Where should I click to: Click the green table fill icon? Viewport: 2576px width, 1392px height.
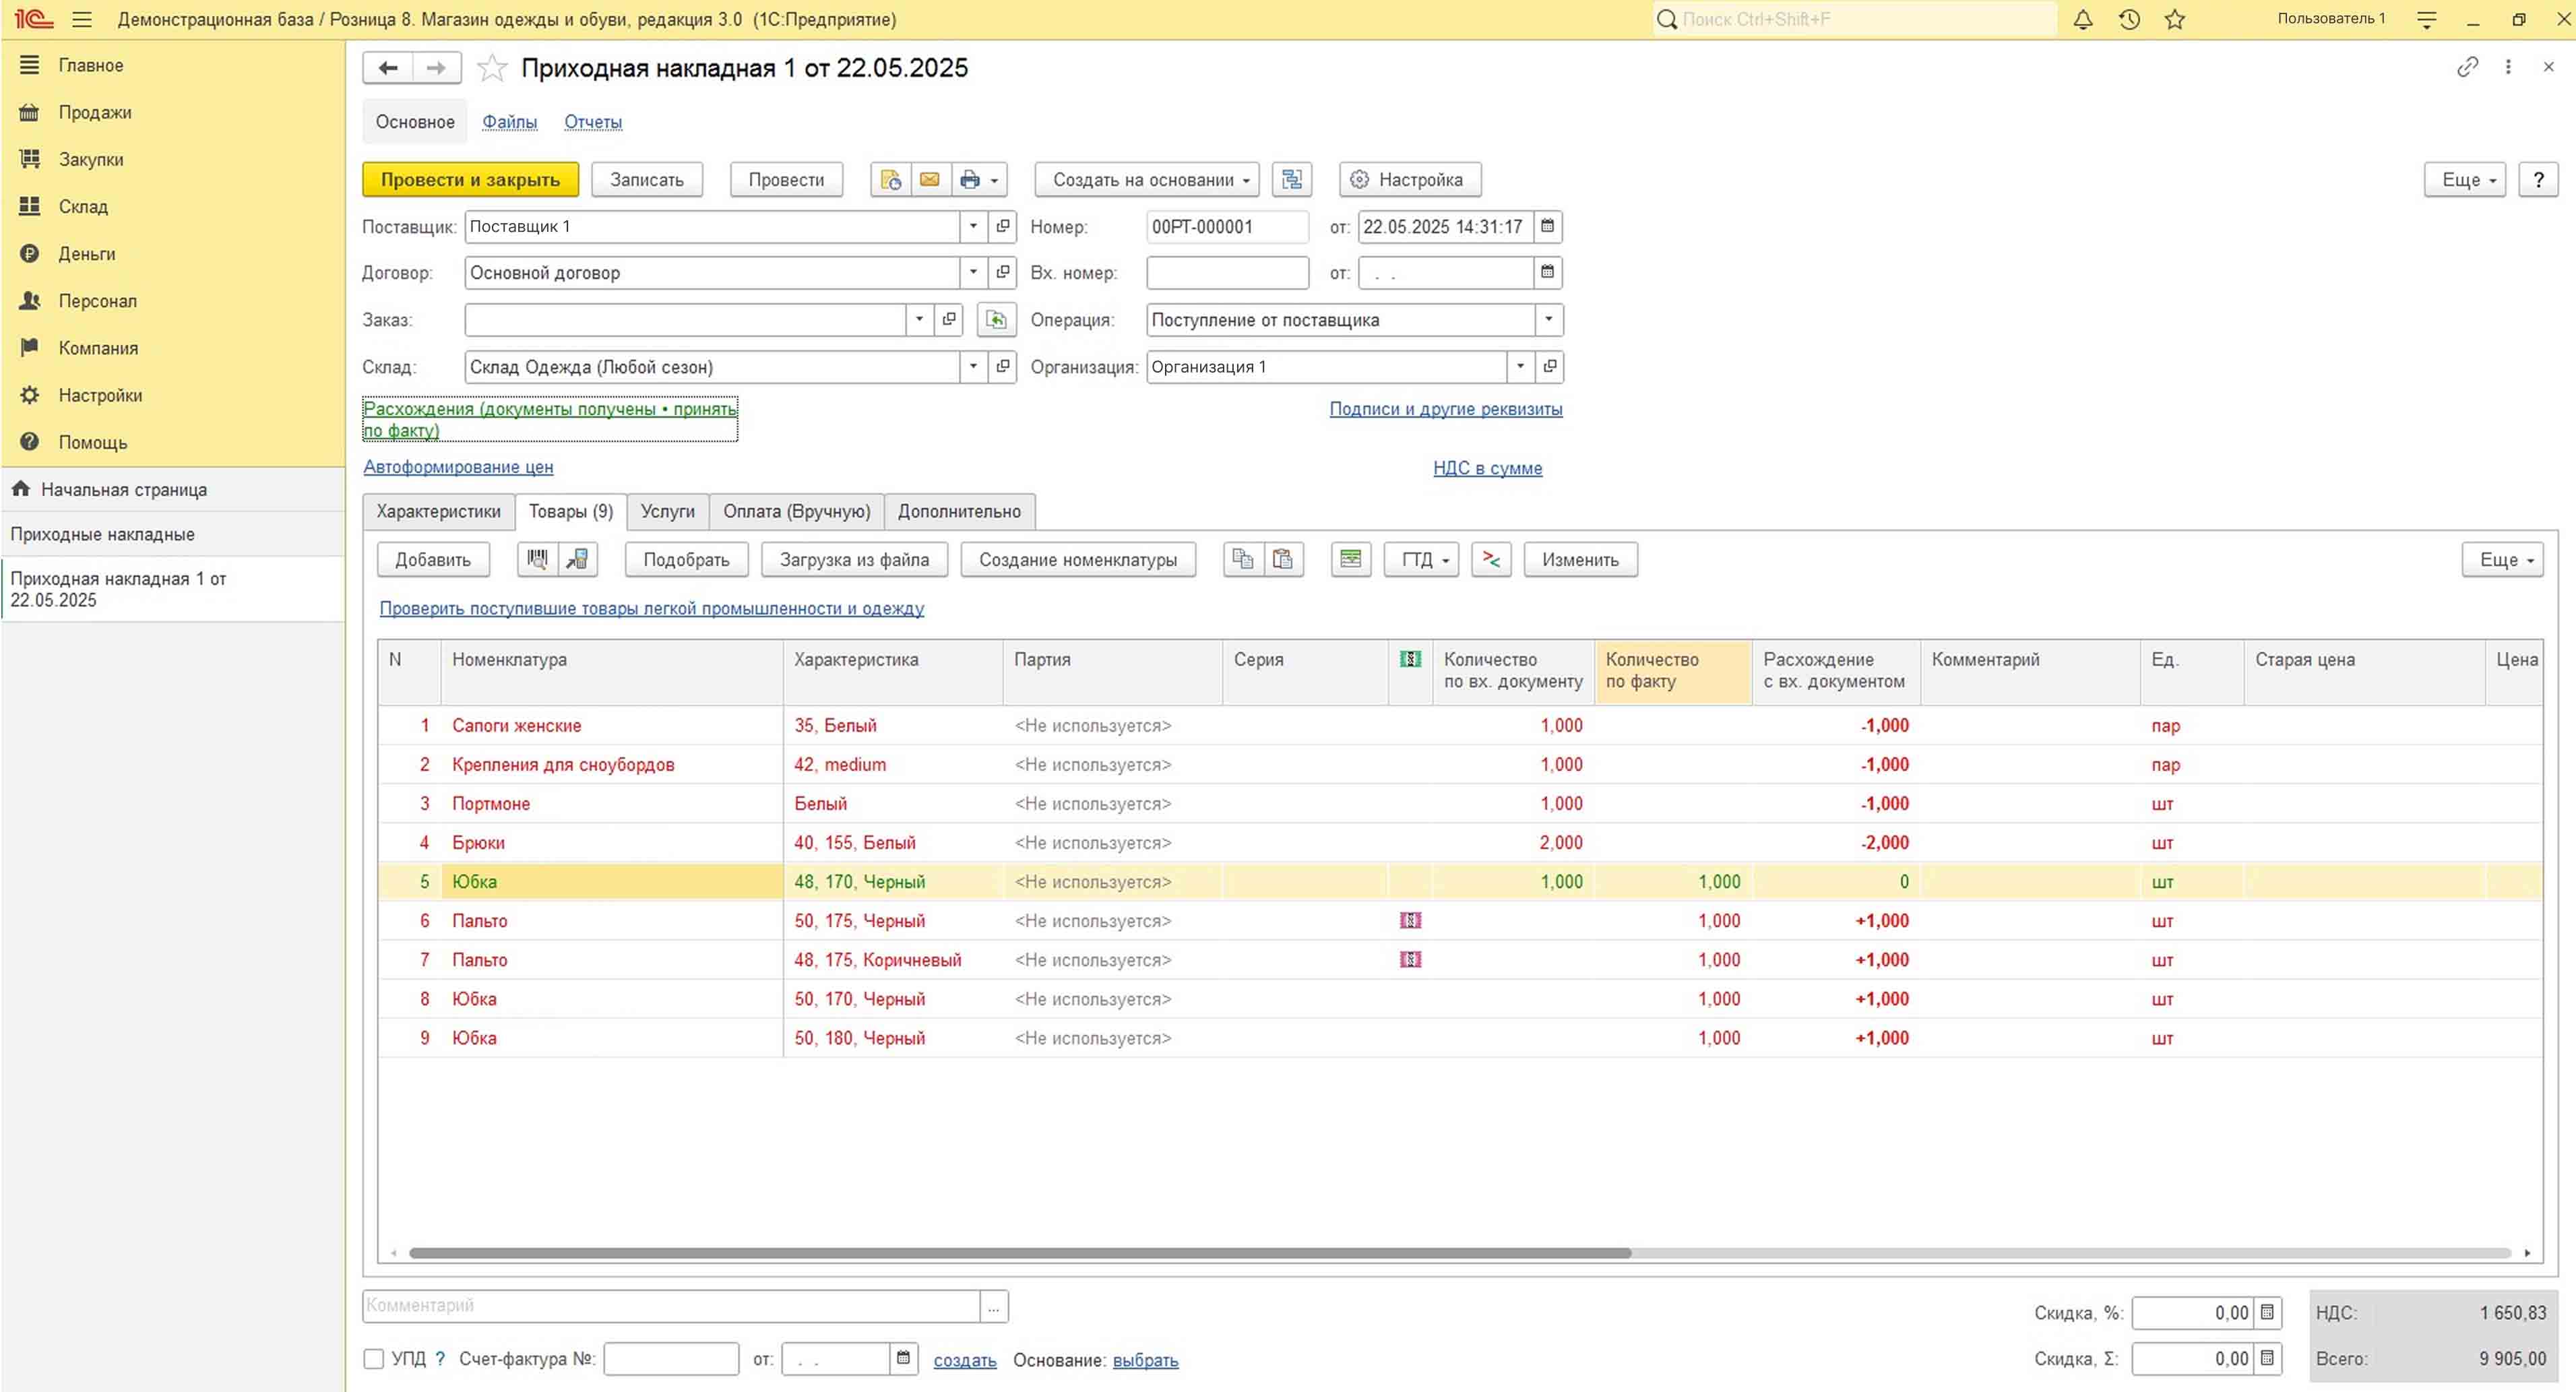click(x=1351, y=560)
